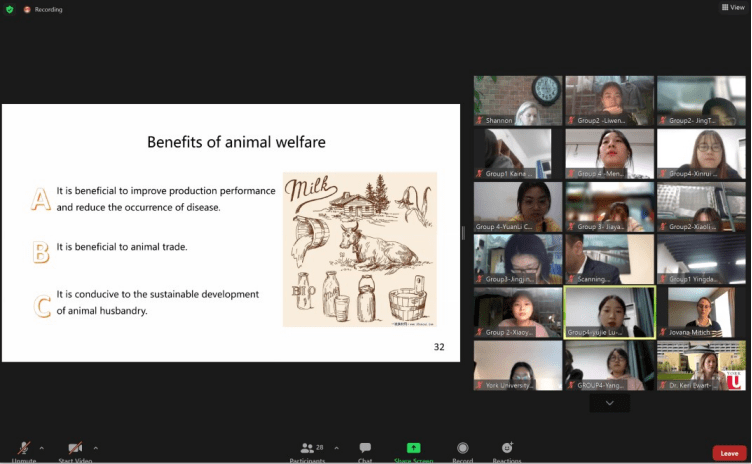Click the green Share Screen icon
The image size is (752, 464).
[413, 449]
